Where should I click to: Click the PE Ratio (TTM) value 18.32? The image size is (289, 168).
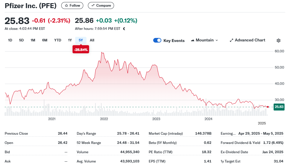point(206,152)
